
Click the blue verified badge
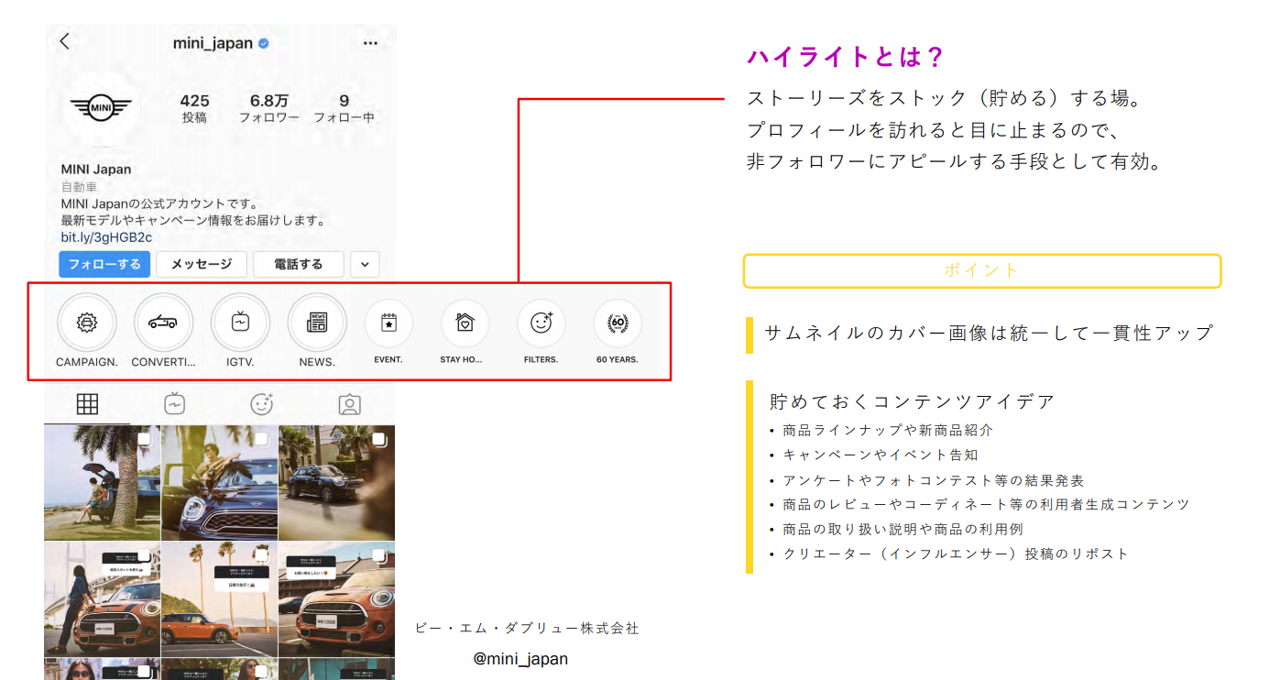(264, 43)
